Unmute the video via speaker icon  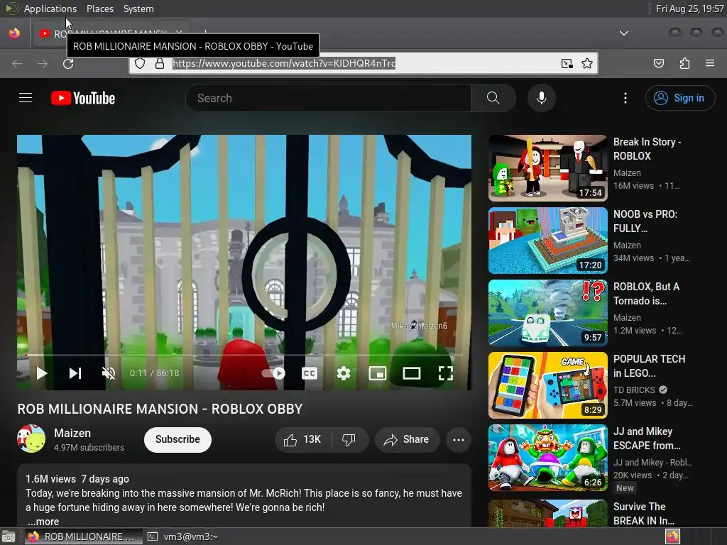[x=109, y=373]
